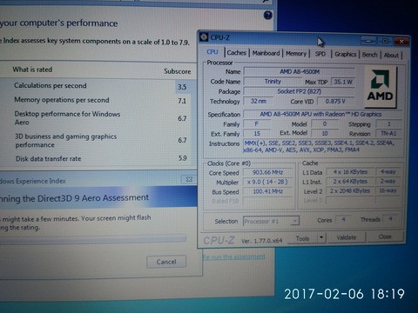Click the Close button in CPU-Z
Viewport: 418px width, 313px height.
pos(385,236)
